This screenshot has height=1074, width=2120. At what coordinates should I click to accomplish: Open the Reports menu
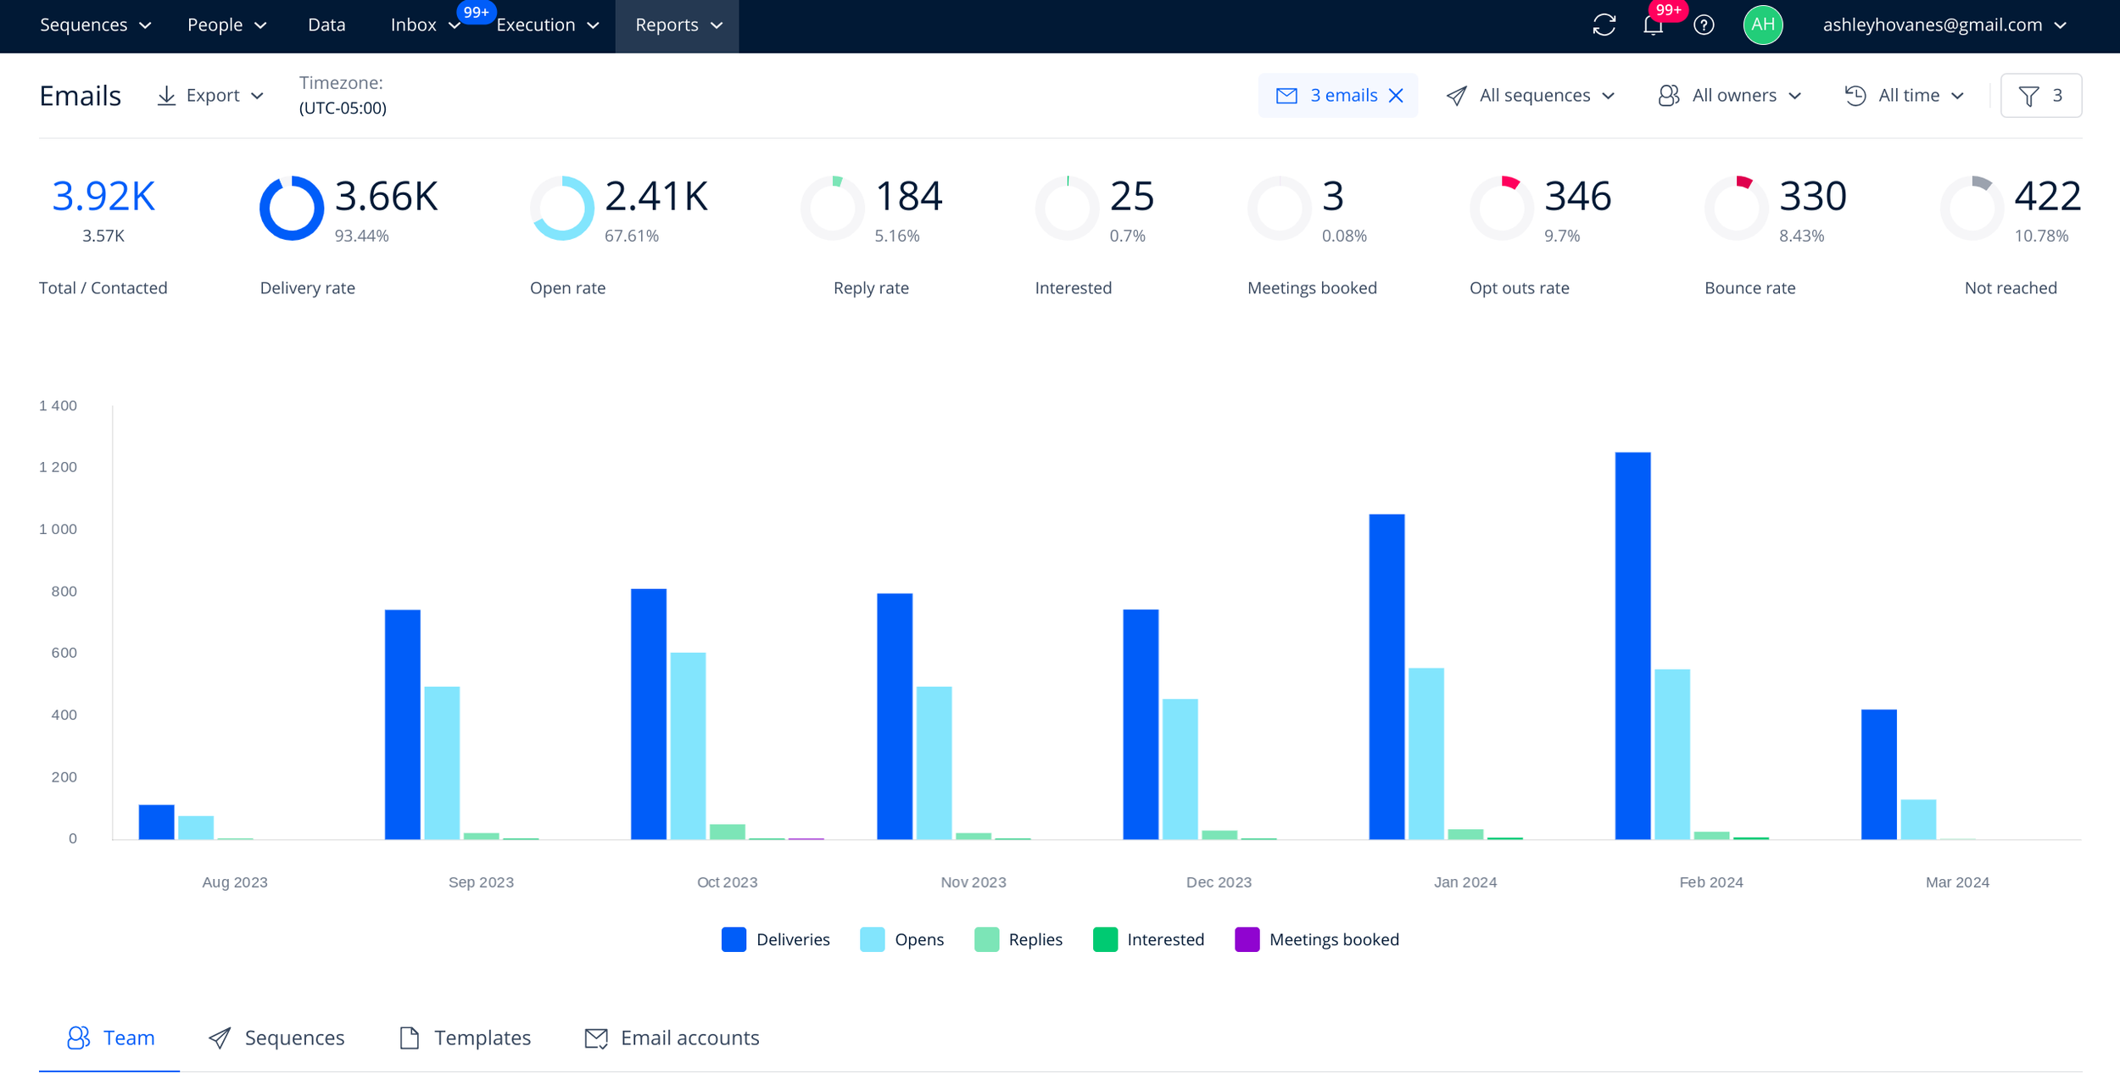[x=678, y=25]
